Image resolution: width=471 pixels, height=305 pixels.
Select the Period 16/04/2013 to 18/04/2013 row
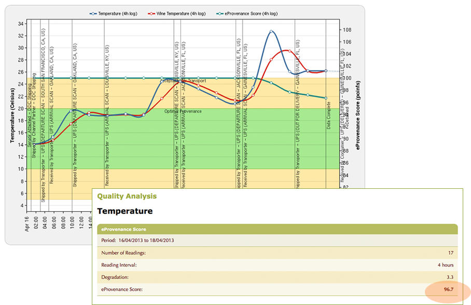pos(277,240)
